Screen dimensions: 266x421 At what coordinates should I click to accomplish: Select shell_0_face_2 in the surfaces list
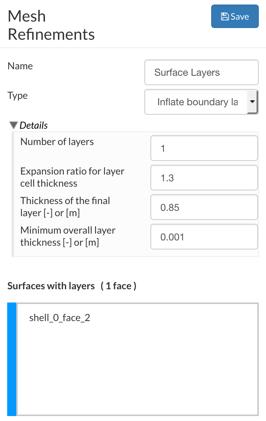click(60, 318)
